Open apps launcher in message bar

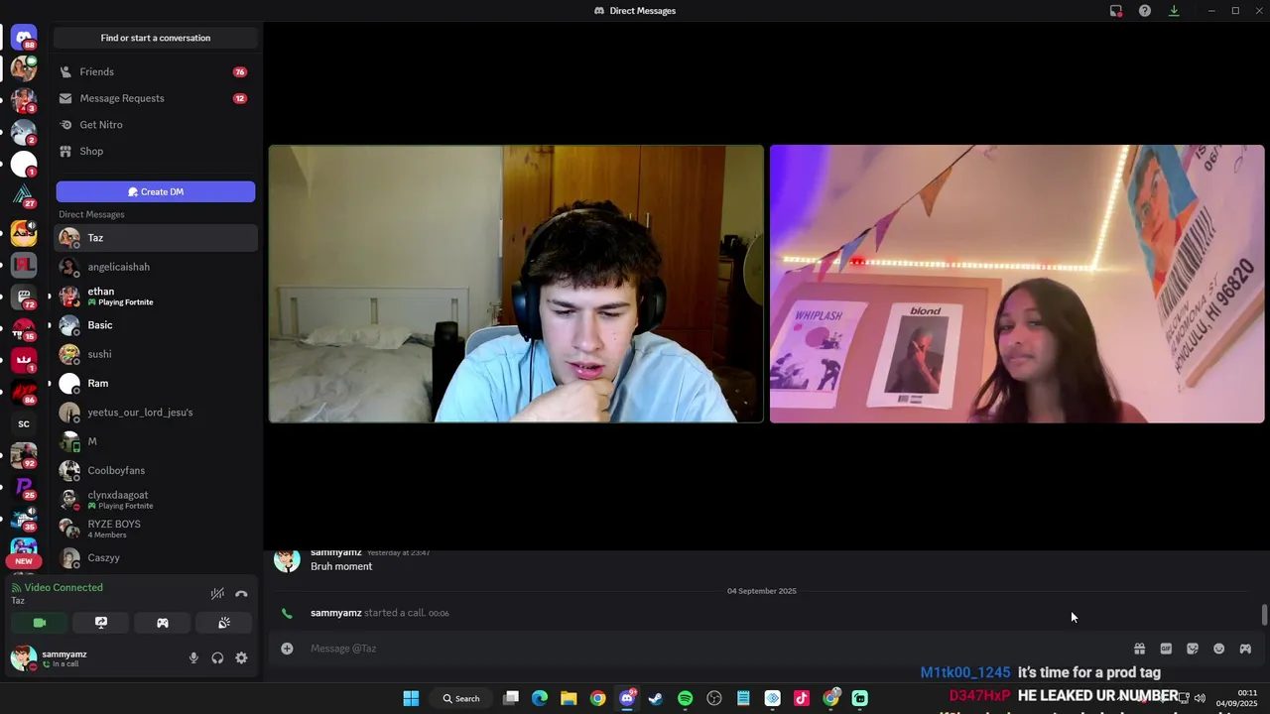pos(1245,649)
